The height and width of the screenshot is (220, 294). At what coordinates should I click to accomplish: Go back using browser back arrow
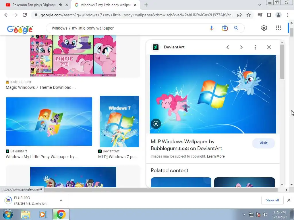[x=6, y=15]
